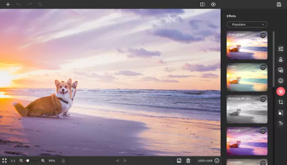Undo the last action
The height and width of the screenshot is (165, 287).
pos(19,4)
